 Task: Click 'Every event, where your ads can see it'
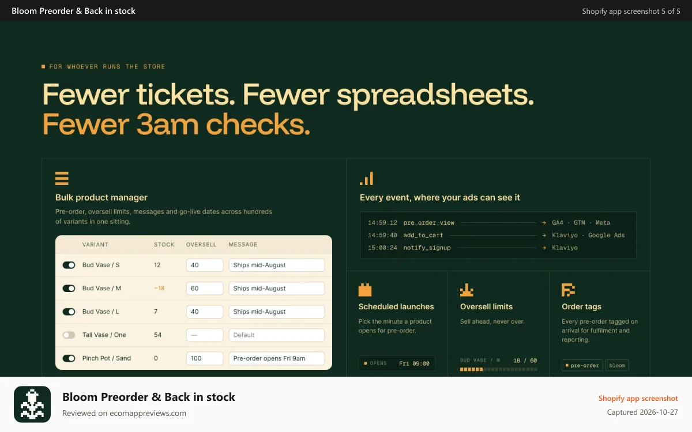point(440,198)
